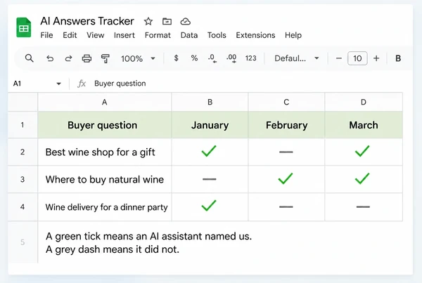Viewport: 422px width, 283px height.
Task: Open the Help menu
Action: point(293,35)
